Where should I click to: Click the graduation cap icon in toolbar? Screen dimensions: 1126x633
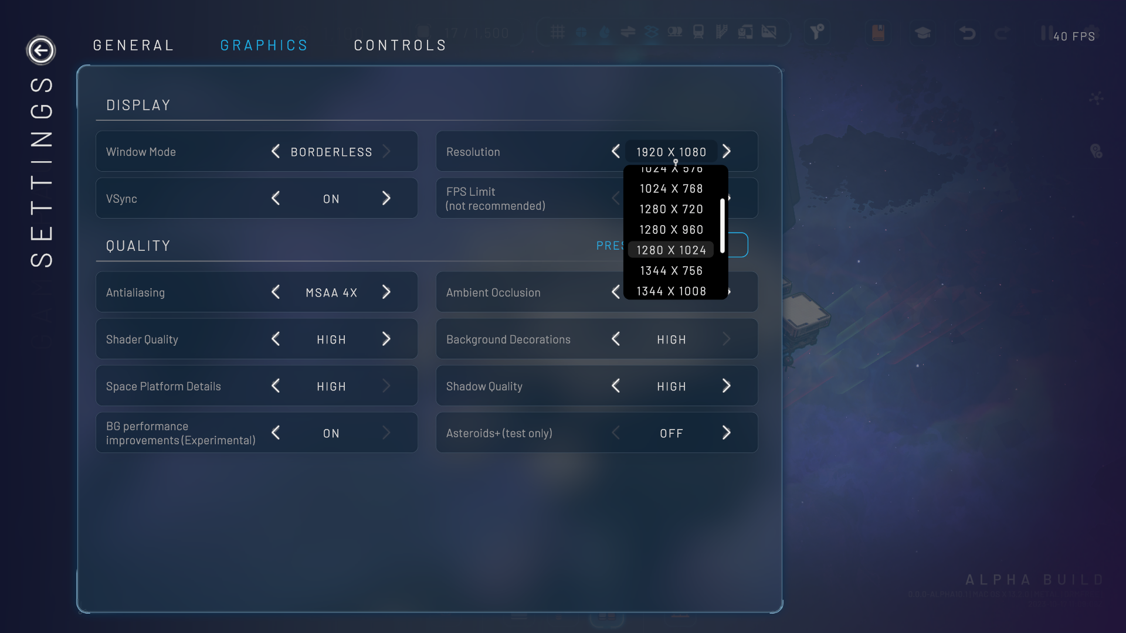[x=922, y=36]
